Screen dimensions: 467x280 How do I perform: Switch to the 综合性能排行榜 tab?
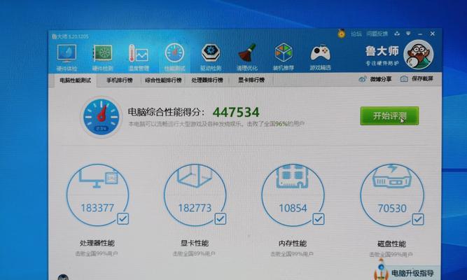pyautogui.click(x=163, y=80)
